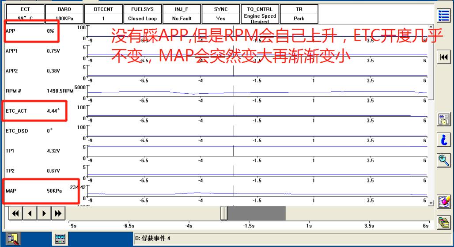454x247 pixels.
Task: Select the FUELSYS Closed Loop box
Action: [x=143, y=14]
